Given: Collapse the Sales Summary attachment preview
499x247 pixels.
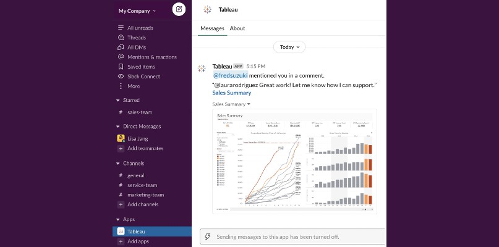Looking at the screenshot, I should coord(249,104).
